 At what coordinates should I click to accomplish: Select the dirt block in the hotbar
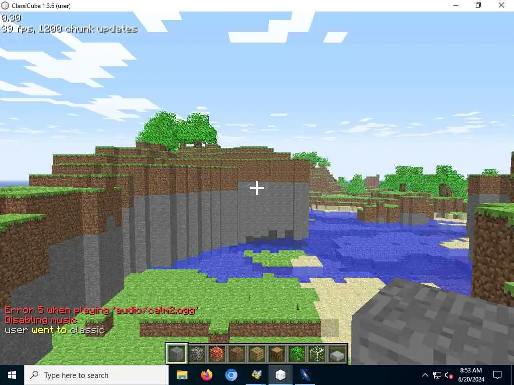coord(237,353)
